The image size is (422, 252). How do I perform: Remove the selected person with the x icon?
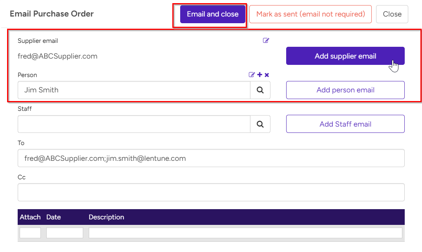pos(267,75)
